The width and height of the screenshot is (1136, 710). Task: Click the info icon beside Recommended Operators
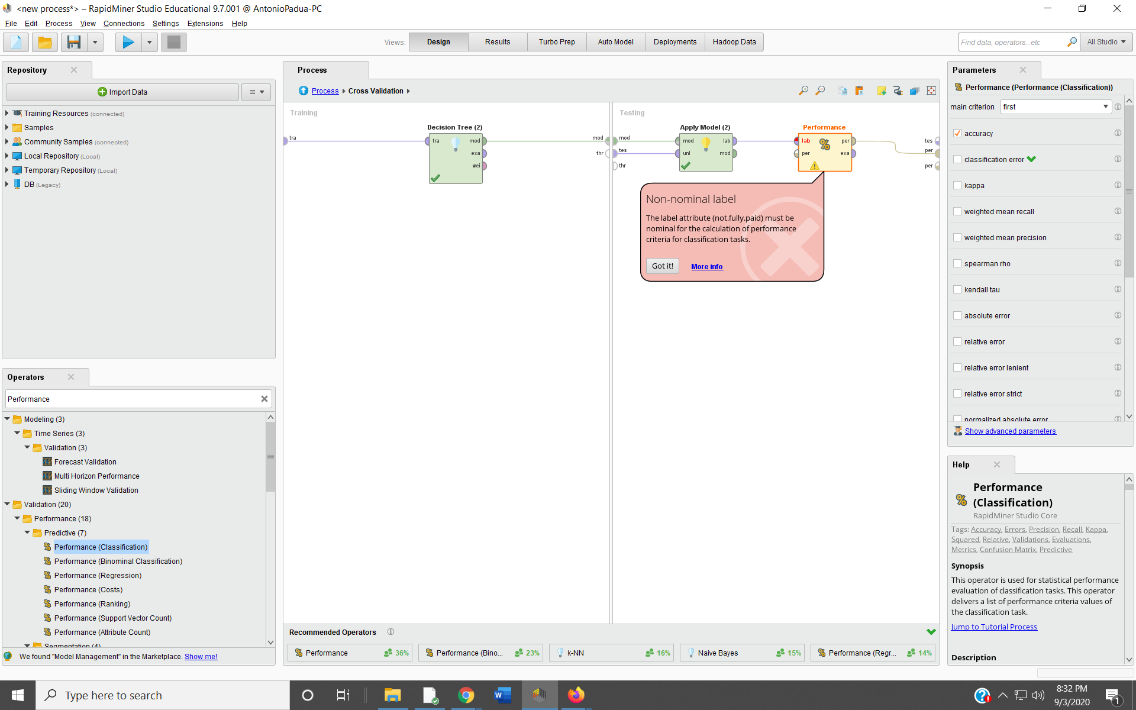[390, 632]
